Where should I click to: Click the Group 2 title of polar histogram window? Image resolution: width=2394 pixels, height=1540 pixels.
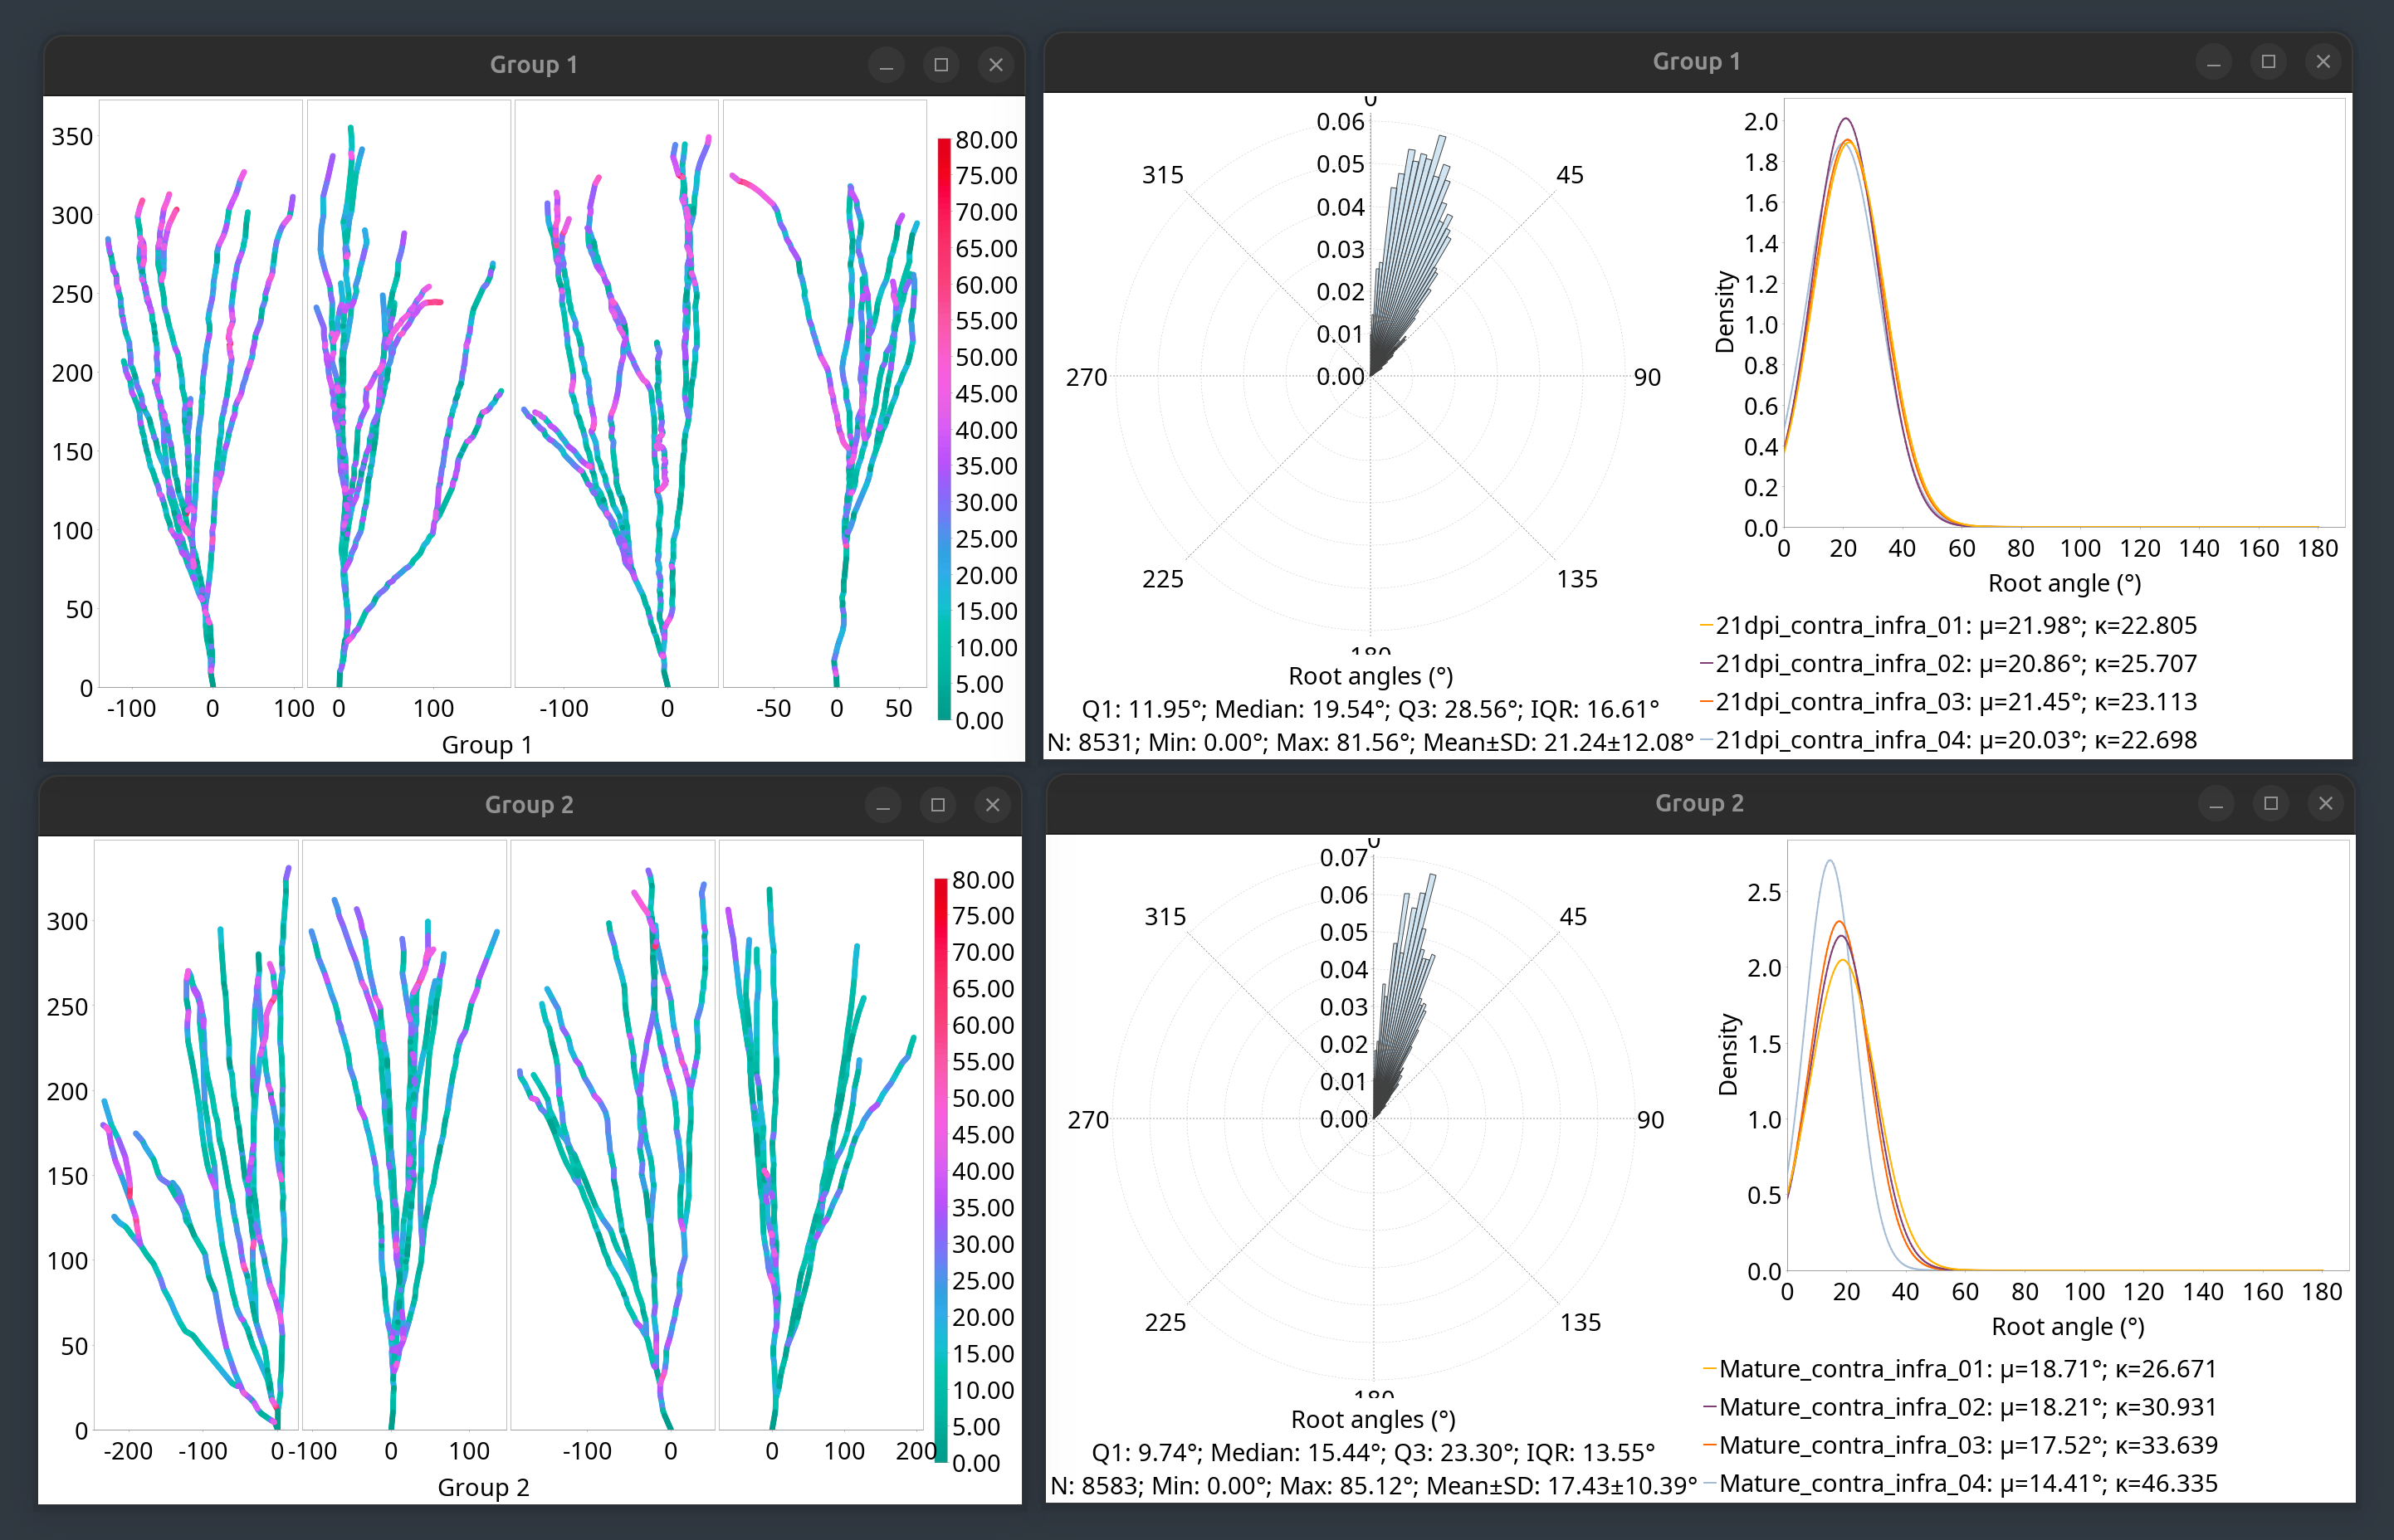coord(1698,803)
